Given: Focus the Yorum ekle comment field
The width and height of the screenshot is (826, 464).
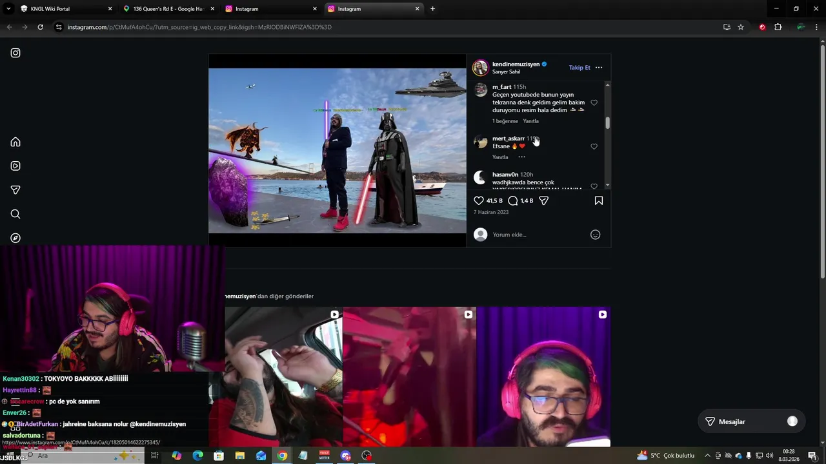Looking at the screenshot, I should [x=539, y=235].
